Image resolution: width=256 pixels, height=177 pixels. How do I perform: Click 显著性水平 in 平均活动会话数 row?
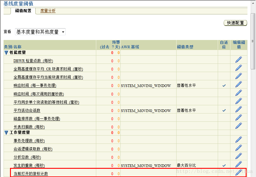186,111
